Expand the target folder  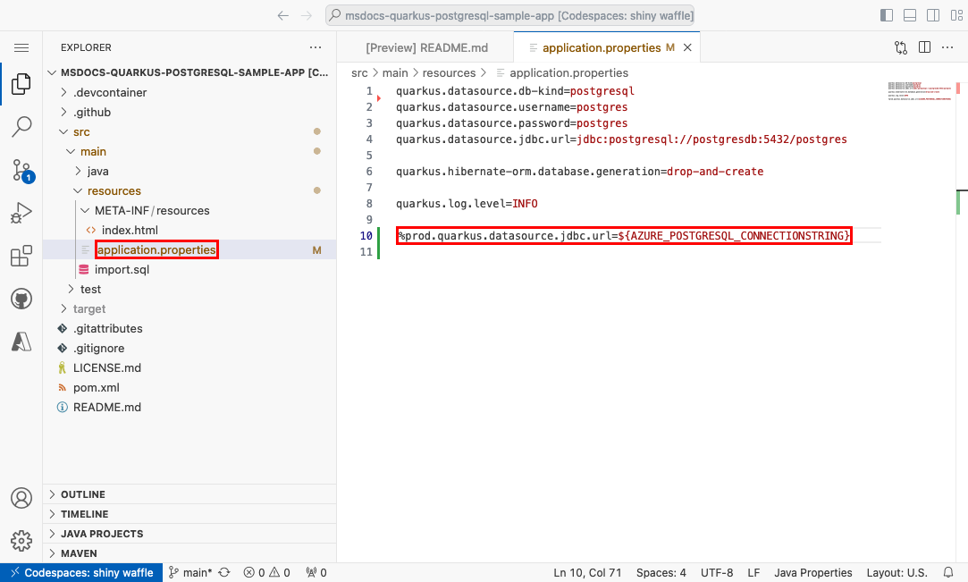(x=189, y=308)
